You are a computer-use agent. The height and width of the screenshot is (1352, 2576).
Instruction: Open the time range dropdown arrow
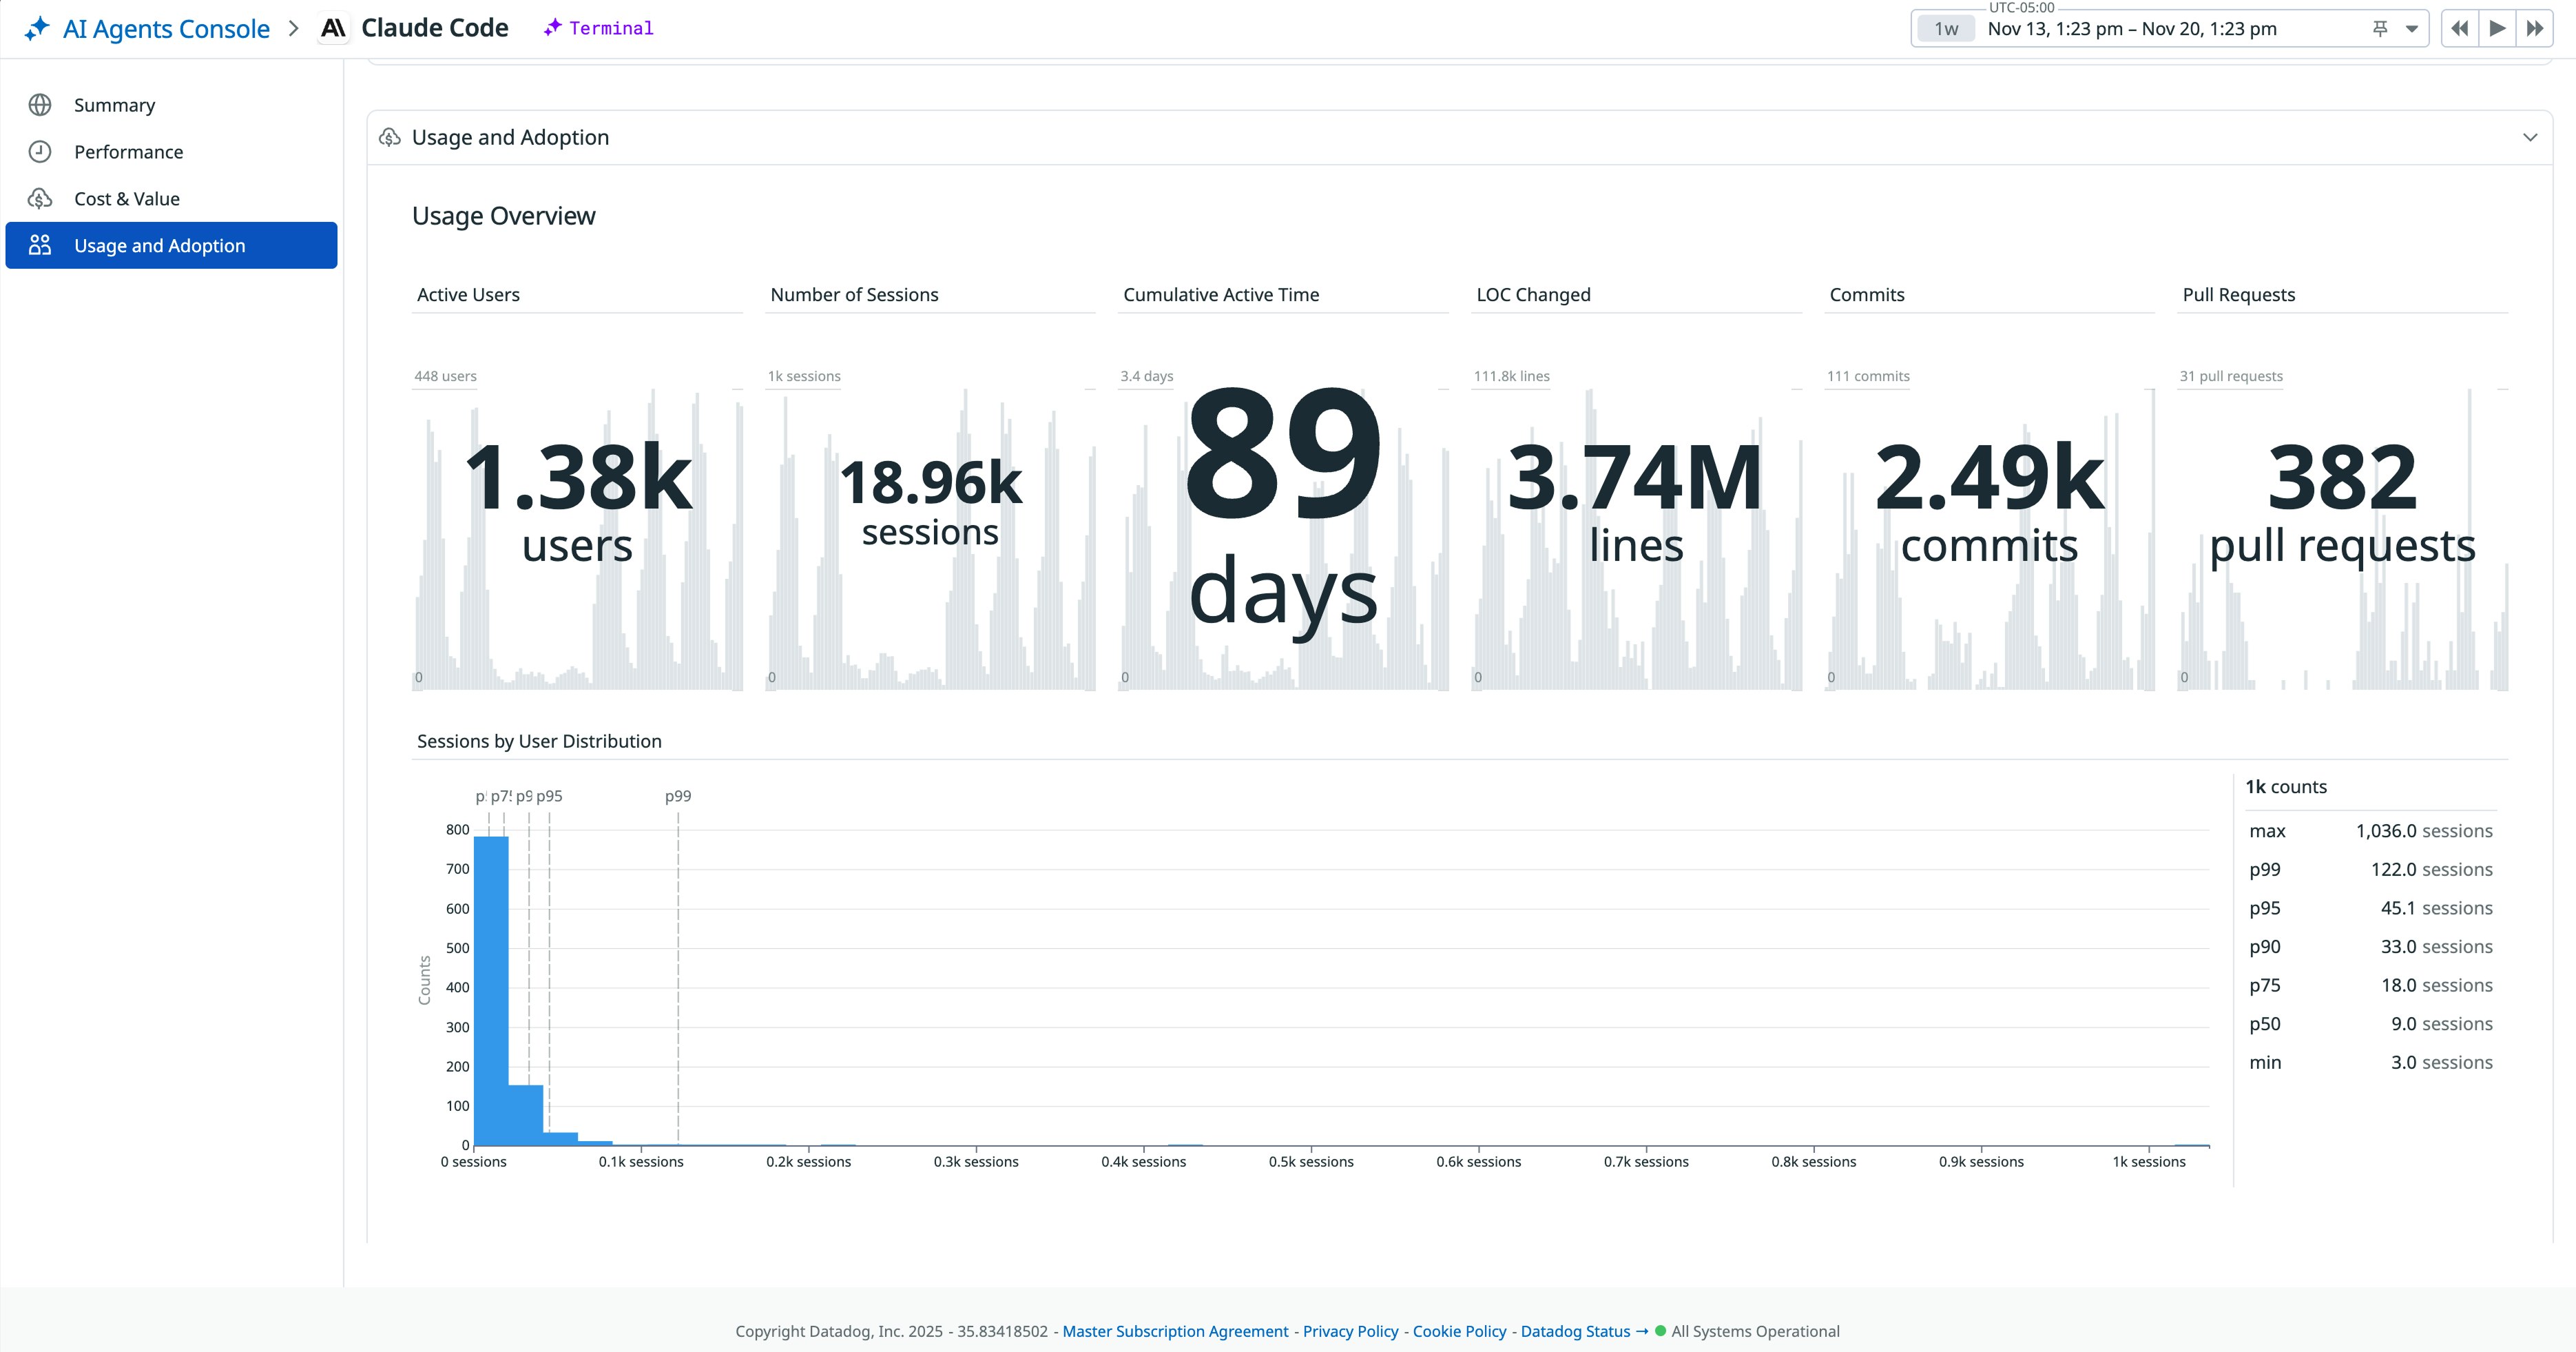[2412, 28]
